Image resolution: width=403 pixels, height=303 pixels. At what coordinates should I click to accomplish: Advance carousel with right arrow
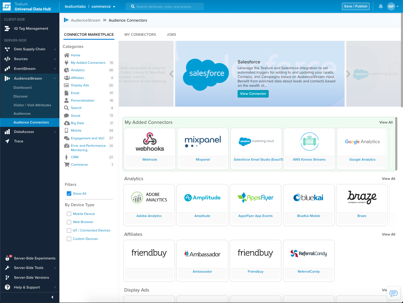(x=348, y=74)
